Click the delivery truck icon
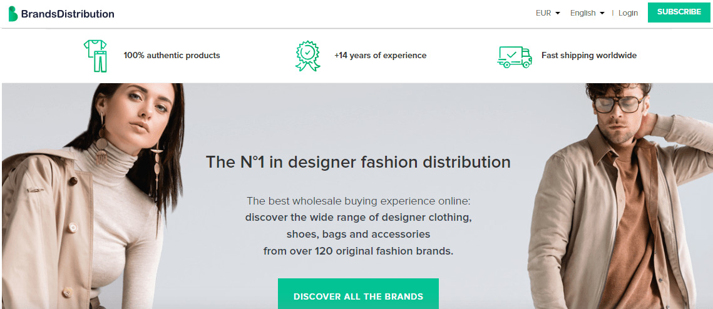This screenshot has width=713, height=309. pyautogui.click(x=515, y=57)
